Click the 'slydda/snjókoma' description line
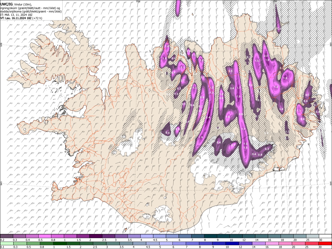 [31, 11]
